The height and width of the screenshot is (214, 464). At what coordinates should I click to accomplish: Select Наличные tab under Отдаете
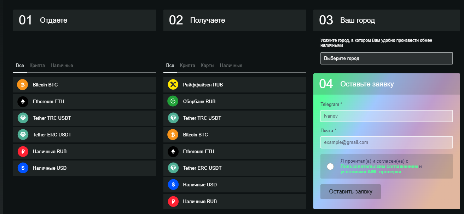click(x=62, y=66)
